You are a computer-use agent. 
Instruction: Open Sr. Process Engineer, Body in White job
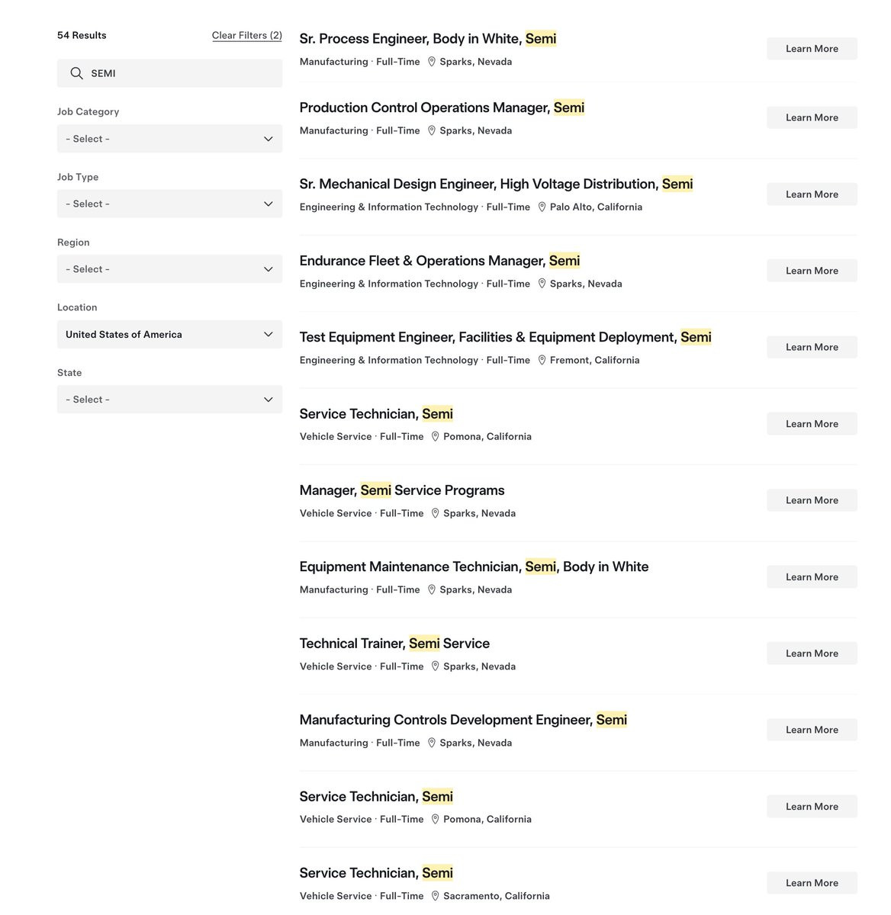pyautogui.click(x=428, y=39)
